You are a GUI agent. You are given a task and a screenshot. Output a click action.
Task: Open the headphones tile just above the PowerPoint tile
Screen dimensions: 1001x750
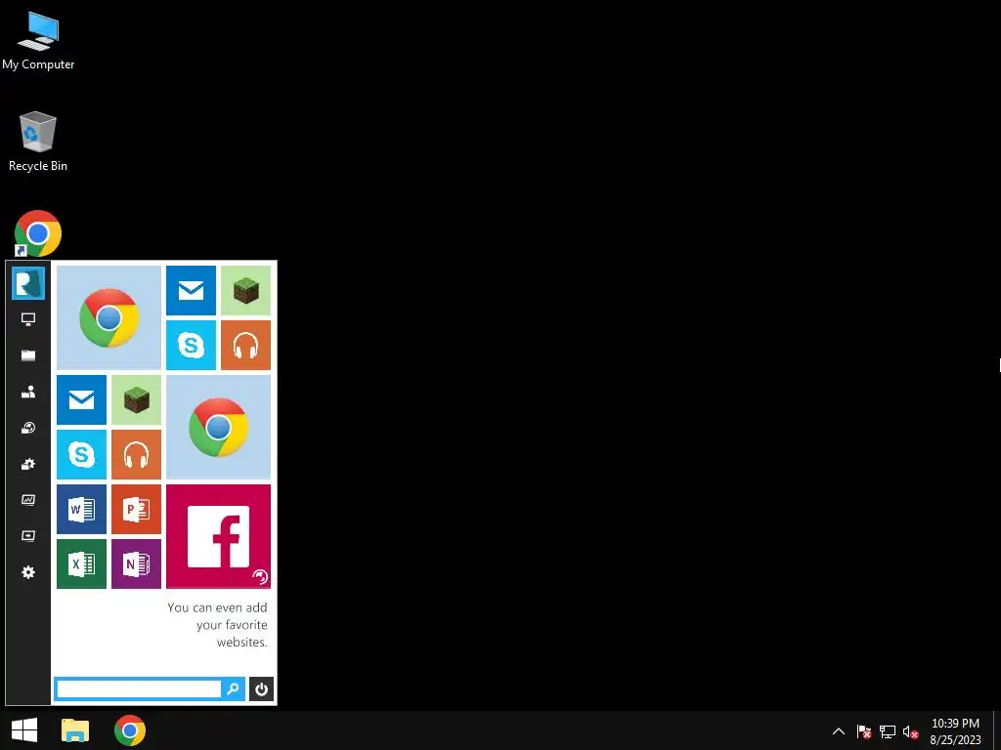point(136,454)
